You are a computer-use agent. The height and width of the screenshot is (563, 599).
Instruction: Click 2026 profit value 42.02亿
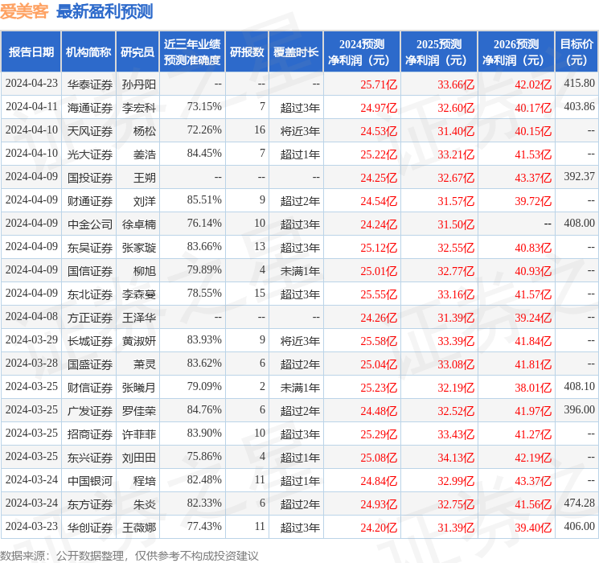(533, 84)
